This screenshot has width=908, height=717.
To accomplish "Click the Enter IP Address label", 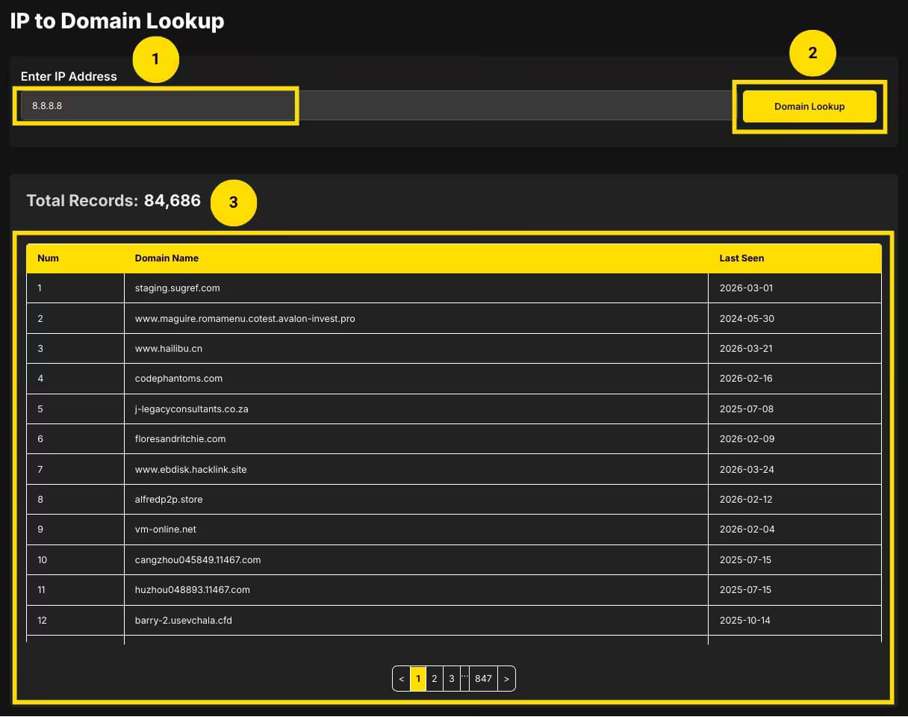I will 69,76.
